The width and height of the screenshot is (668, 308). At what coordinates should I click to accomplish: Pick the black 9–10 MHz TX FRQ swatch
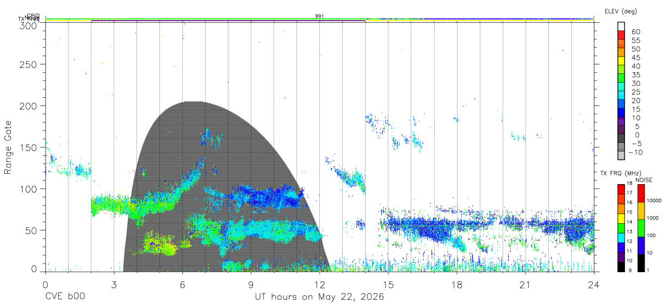coord(621,266)
